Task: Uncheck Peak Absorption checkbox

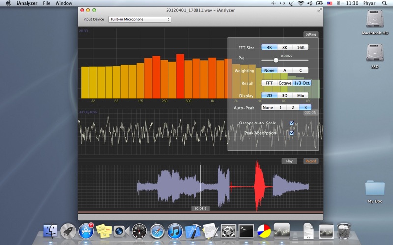Action: [292, 133]
